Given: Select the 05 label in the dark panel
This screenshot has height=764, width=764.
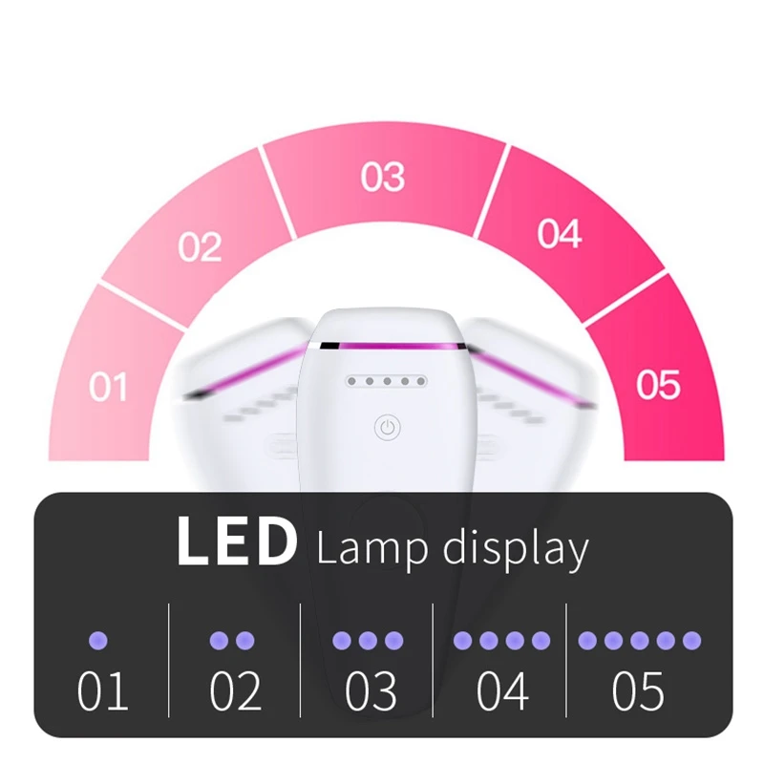Looking at the screenshot, I should 638,690.
